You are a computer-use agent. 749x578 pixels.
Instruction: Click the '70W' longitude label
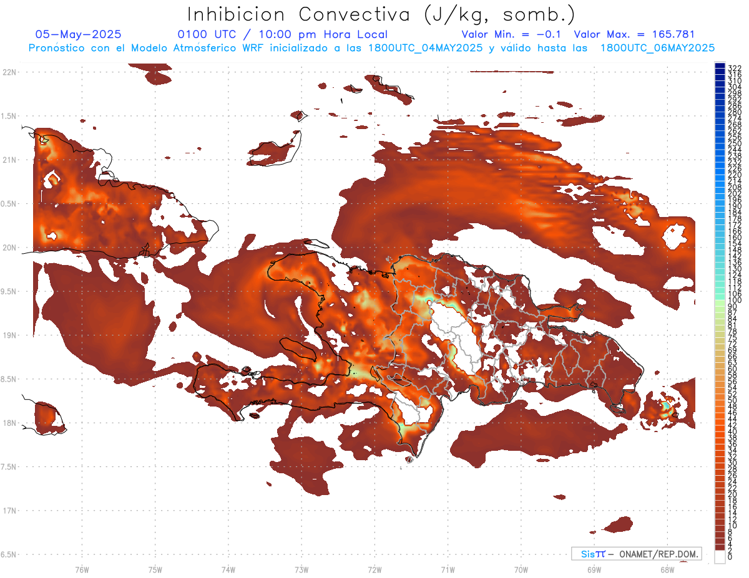point(521,569)
